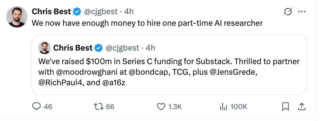
Task: Click the main tweet text about AI researcher
Action: (147, 23)
